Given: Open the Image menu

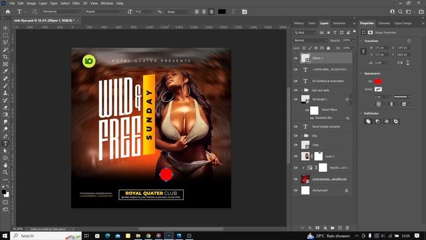Looking at the screenshot, I should [31, 3].
